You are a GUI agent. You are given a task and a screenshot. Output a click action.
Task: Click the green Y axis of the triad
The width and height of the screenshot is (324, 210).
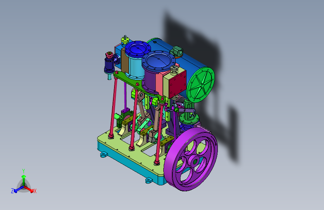[24, 178]
